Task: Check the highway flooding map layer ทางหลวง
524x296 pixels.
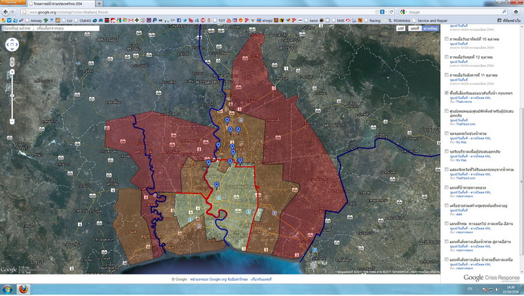Action: pos(447,188)
